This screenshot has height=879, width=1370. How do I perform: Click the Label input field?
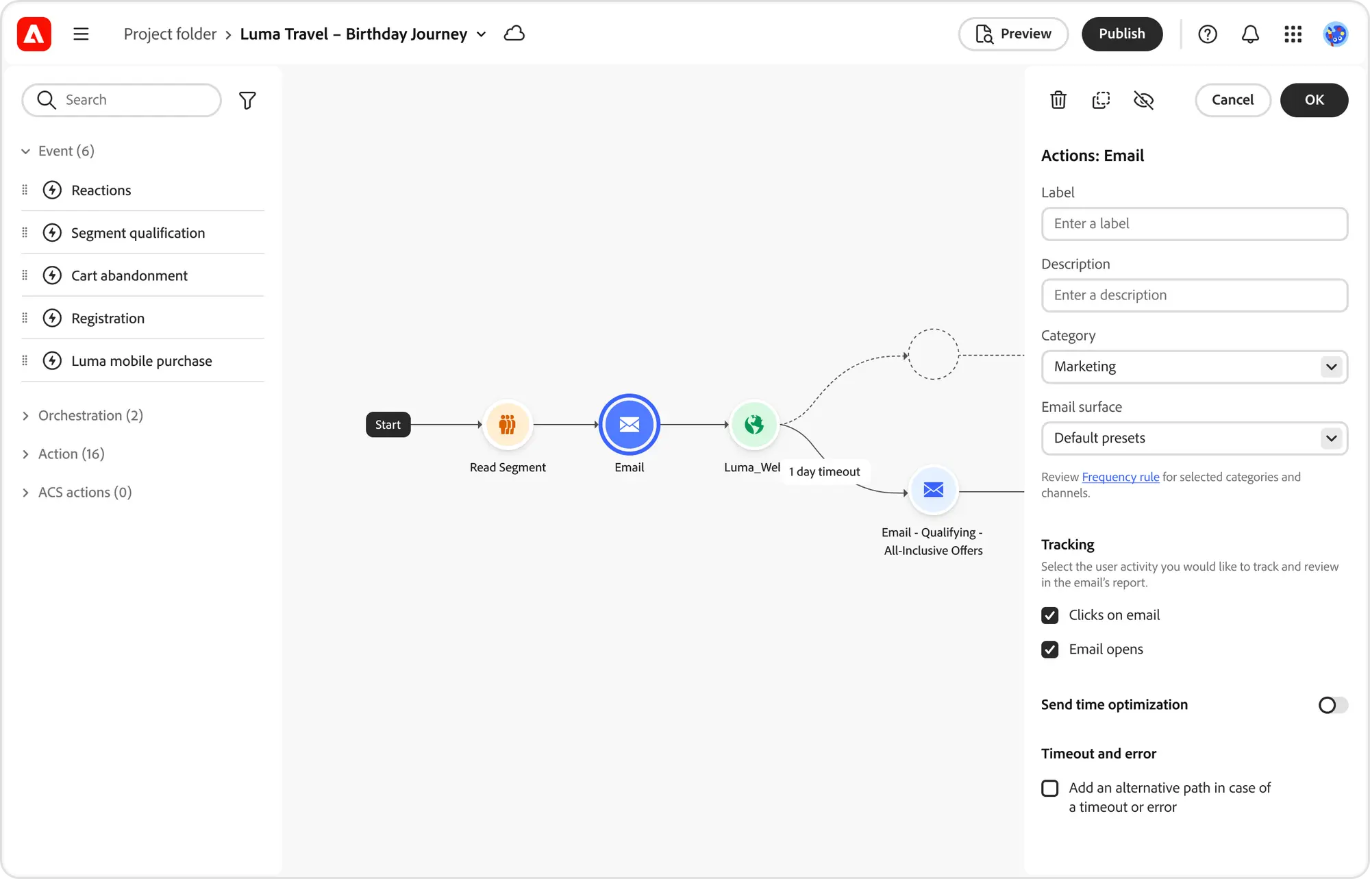tap(1194, 224)
